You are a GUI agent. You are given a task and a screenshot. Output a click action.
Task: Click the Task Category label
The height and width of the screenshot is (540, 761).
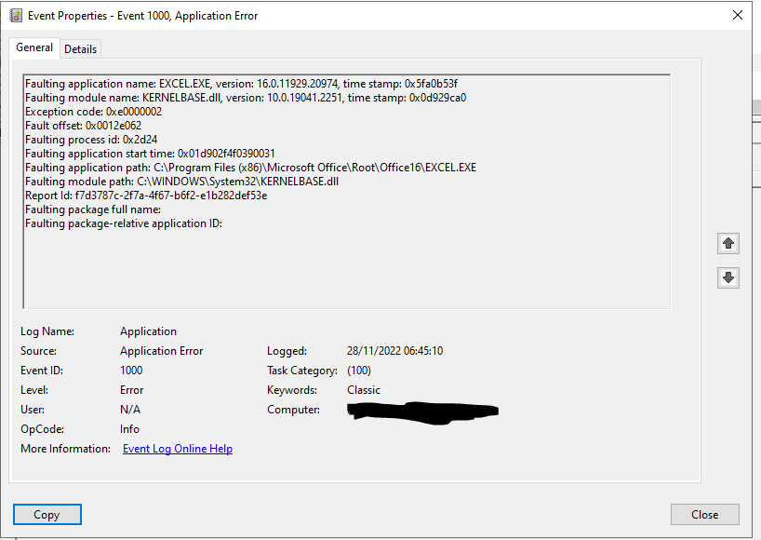point(302,371)
